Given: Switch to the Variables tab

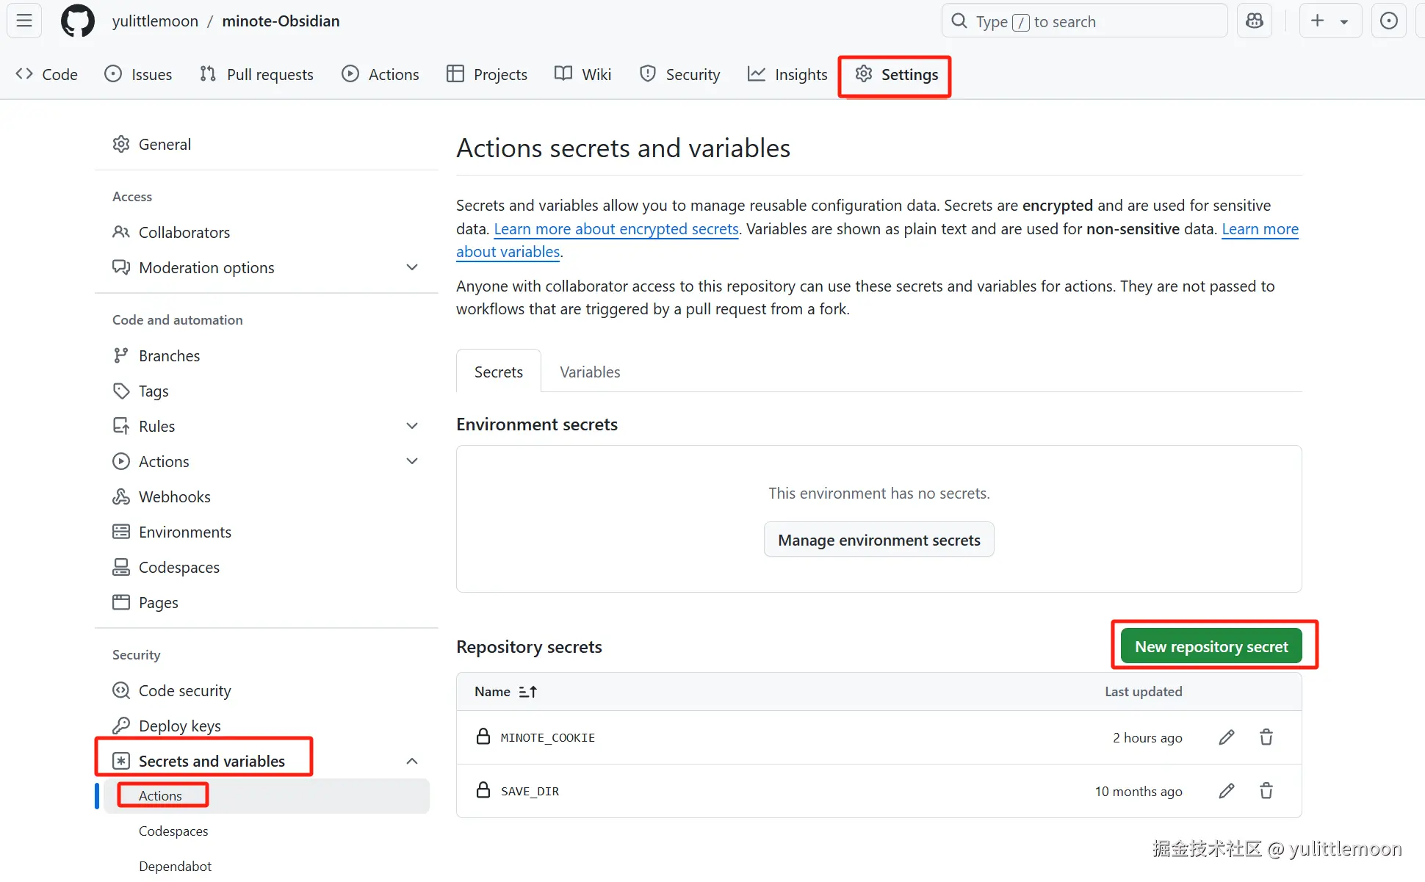Looking at the screenshot, I should [590, 372].
